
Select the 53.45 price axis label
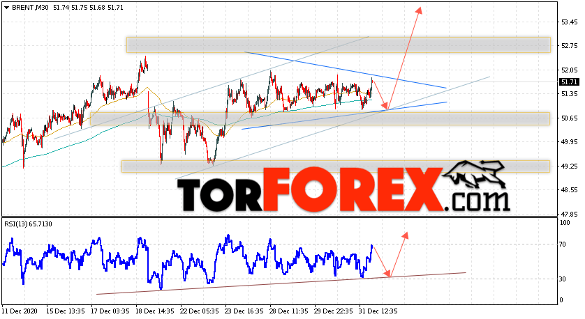[x=570, y=22]
